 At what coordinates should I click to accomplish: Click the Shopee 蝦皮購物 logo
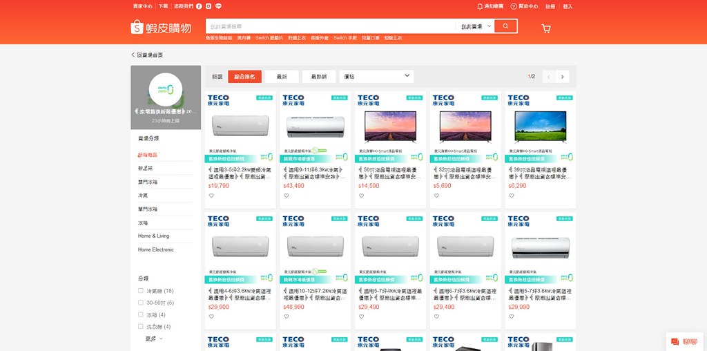tap(161, 28)
